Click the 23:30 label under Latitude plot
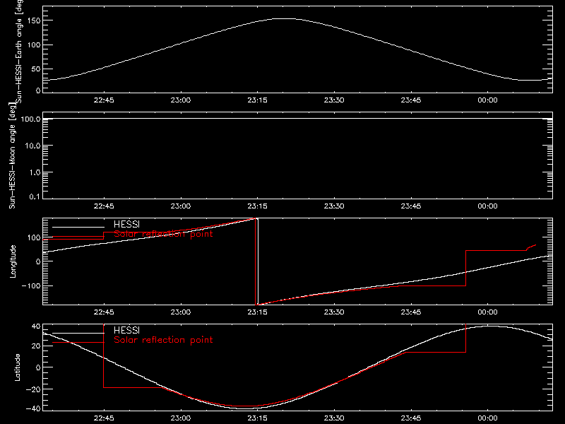 [x=334, y=418]
